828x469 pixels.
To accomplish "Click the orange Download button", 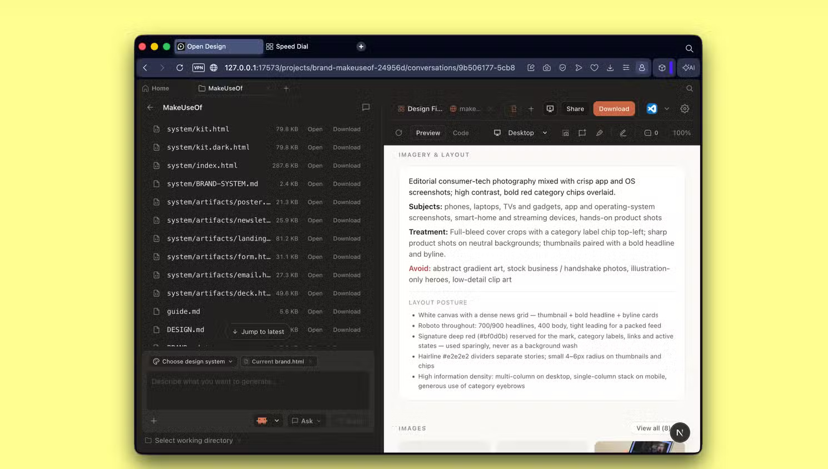I will tap(614, 109).
